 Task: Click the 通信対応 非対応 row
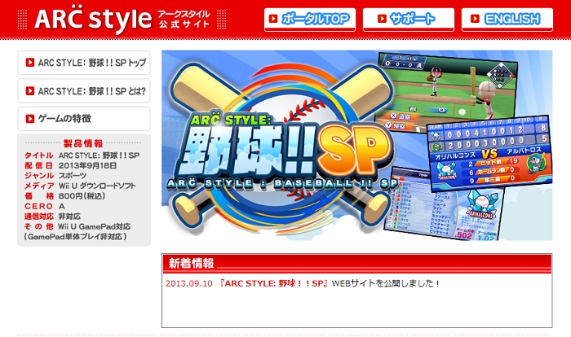[52, 217]
